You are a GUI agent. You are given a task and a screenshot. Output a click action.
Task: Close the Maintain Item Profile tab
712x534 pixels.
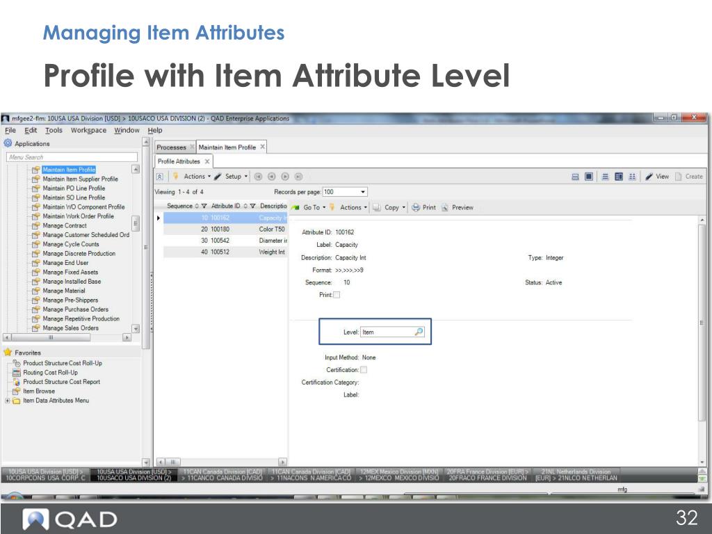[262, 147]
